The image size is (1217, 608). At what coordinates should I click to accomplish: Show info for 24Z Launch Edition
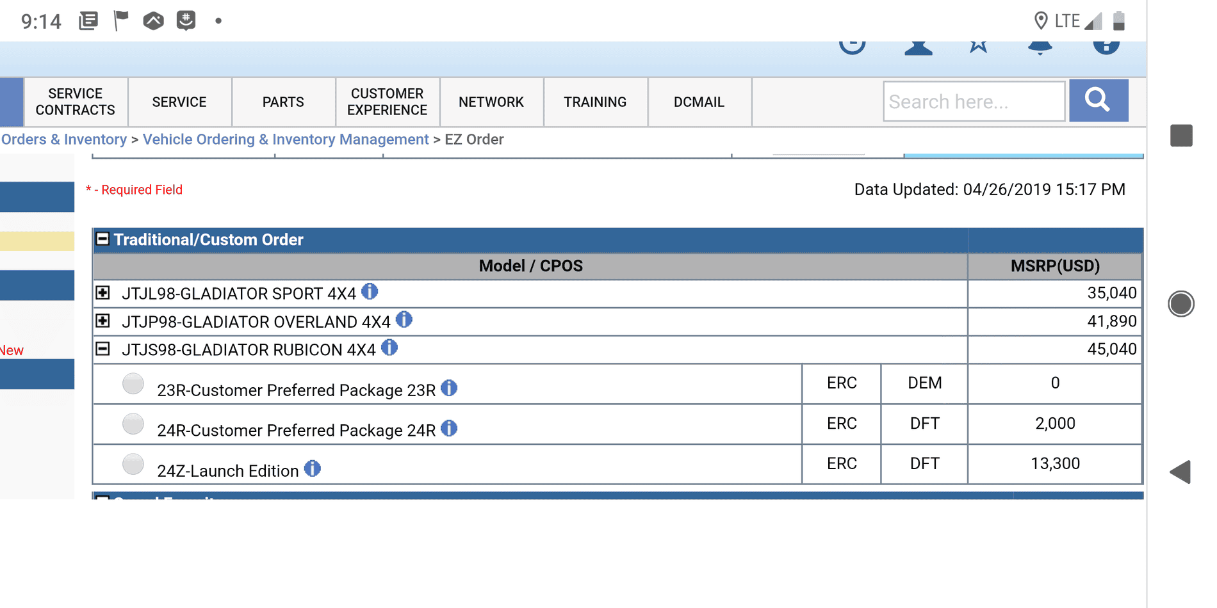coord(313,468)
